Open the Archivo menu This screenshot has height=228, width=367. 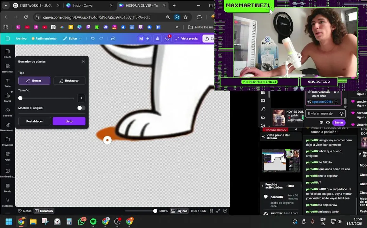pyautogui.click(x=21, y=39)
